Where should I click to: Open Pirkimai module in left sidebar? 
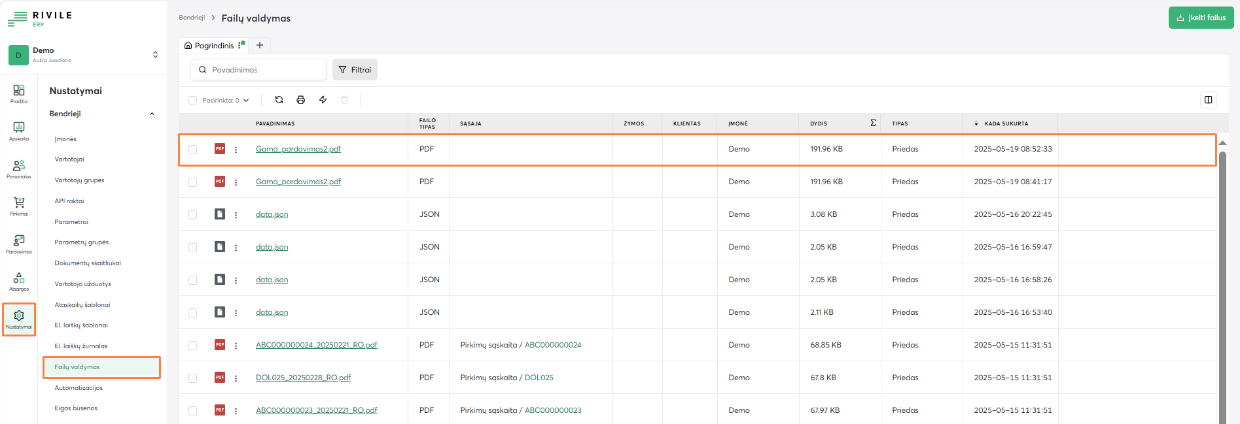(19, 206)
